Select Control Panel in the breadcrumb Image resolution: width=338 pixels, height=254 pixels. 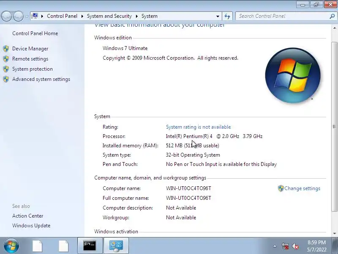point(62,16)
